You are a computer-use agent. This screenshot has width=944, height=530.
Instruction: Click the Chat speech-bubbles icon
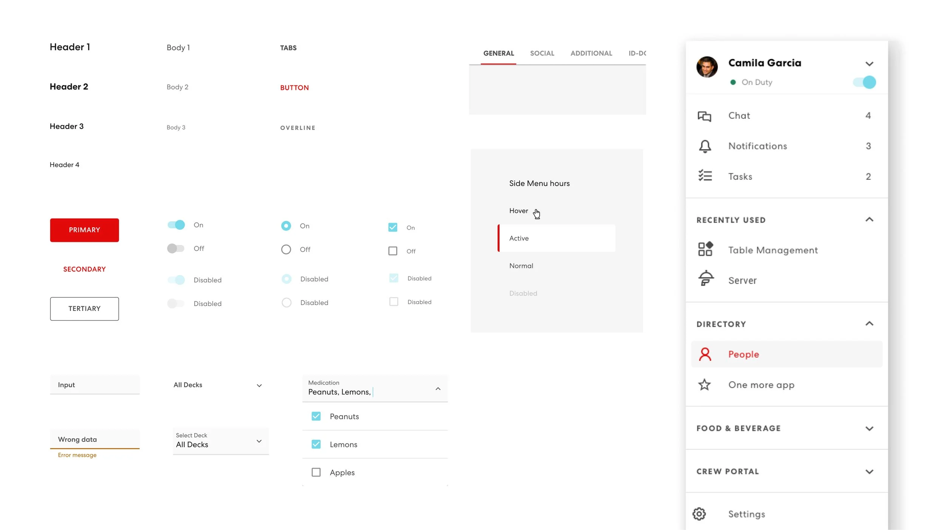pos(704,116)
